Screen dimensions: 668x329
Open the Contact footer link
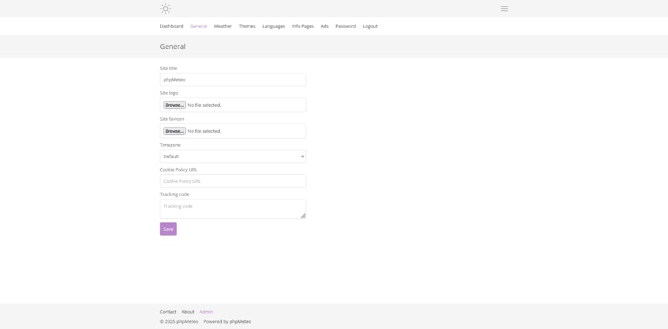[168, 312]
